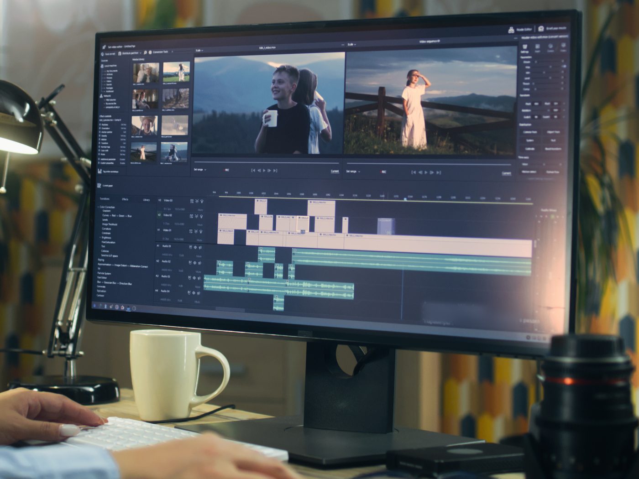Jump to end in left preview player
639x479 pixels.
pos(275,170)
